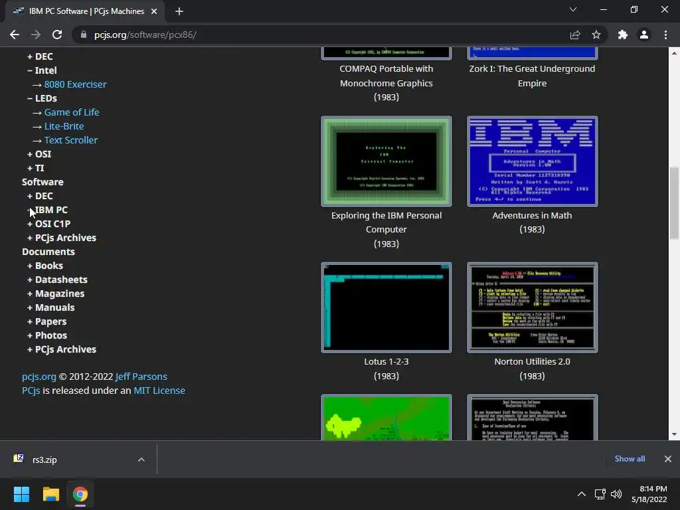Expand the OSI section
680x510 pixels.
pyautogui.click(x=39, y=154)
